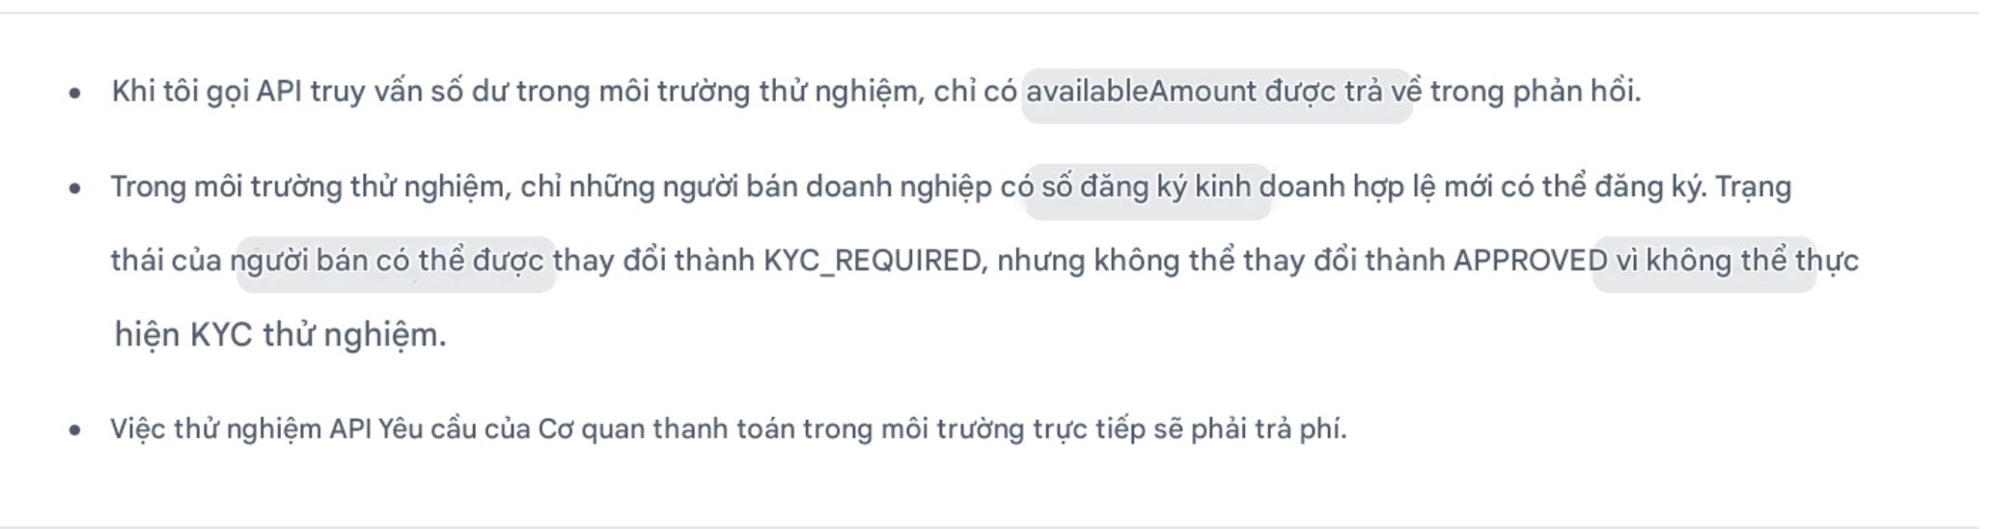The height and width of the screenshot is (529, 1990).
Task: Click the second bullet point marker
Action: pos(75,188)
